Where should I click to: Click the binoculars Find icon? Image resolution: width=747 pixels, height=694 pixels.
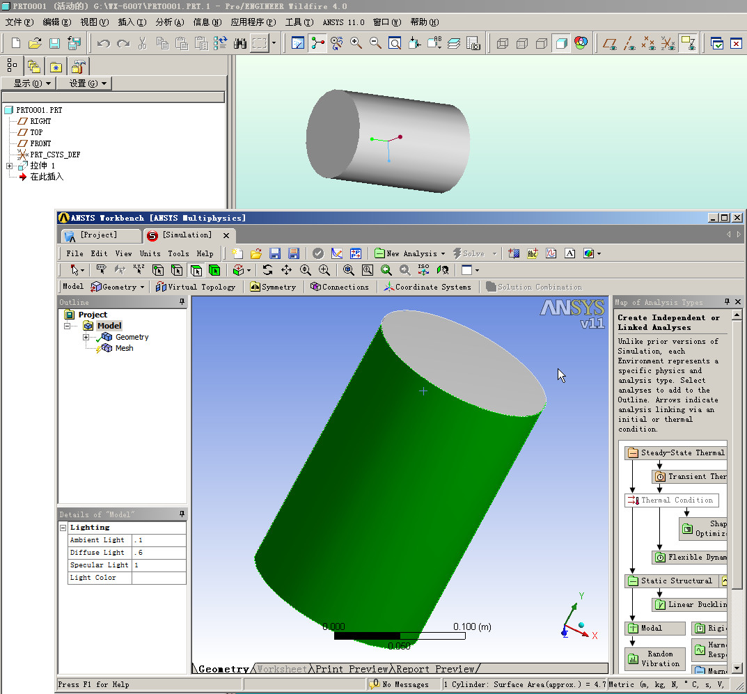(x=239, y=43)
